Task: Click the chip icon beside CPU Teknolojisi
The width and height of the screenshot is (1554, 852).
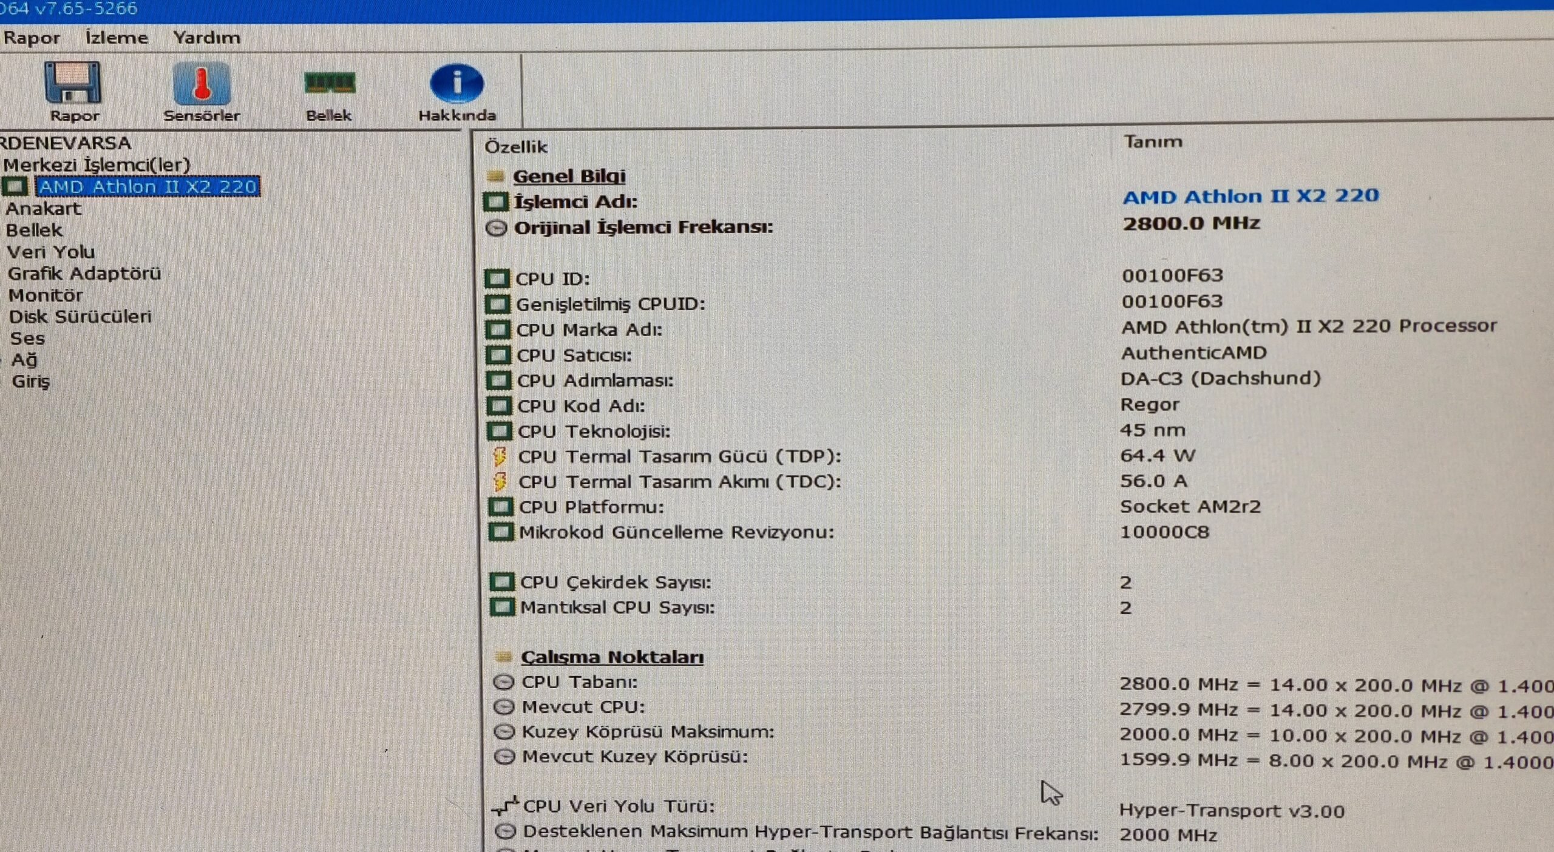Action: coord(500,431)
